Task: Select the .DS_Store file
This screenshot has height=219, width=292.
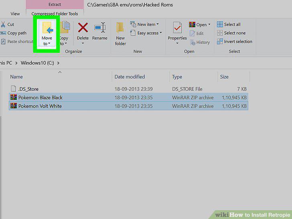Action: pyautogui.click(x=128, y=89)
